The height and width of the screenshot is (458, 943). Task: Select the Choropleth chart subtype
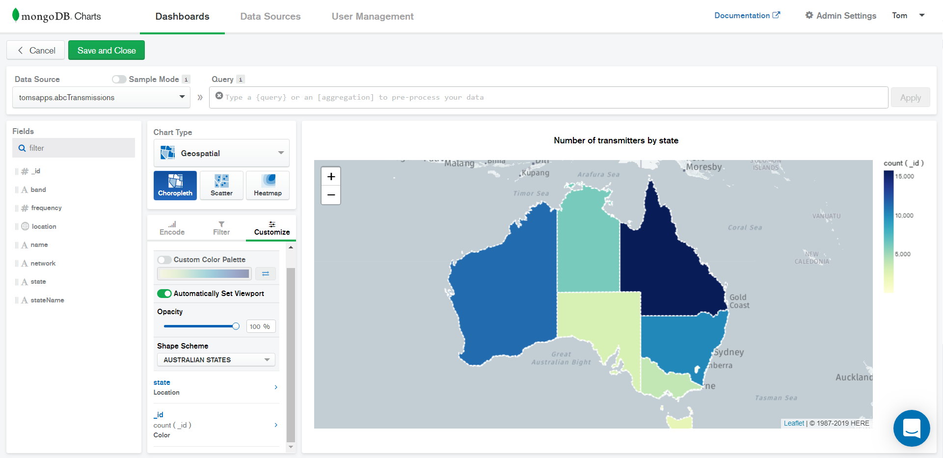175,185
